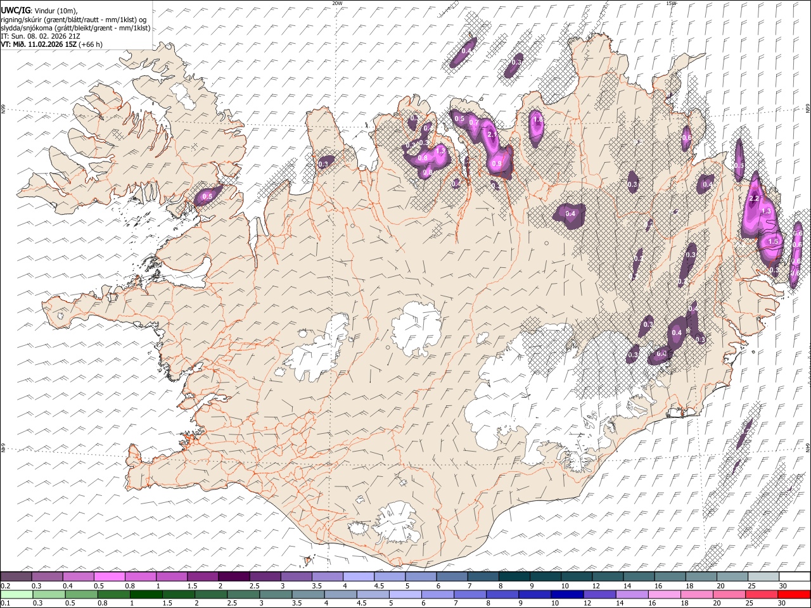811x608 pixels.
Task: Pick bottom-row gray-green swatch between 3 and 3.5
Action: tap(275, 594)
